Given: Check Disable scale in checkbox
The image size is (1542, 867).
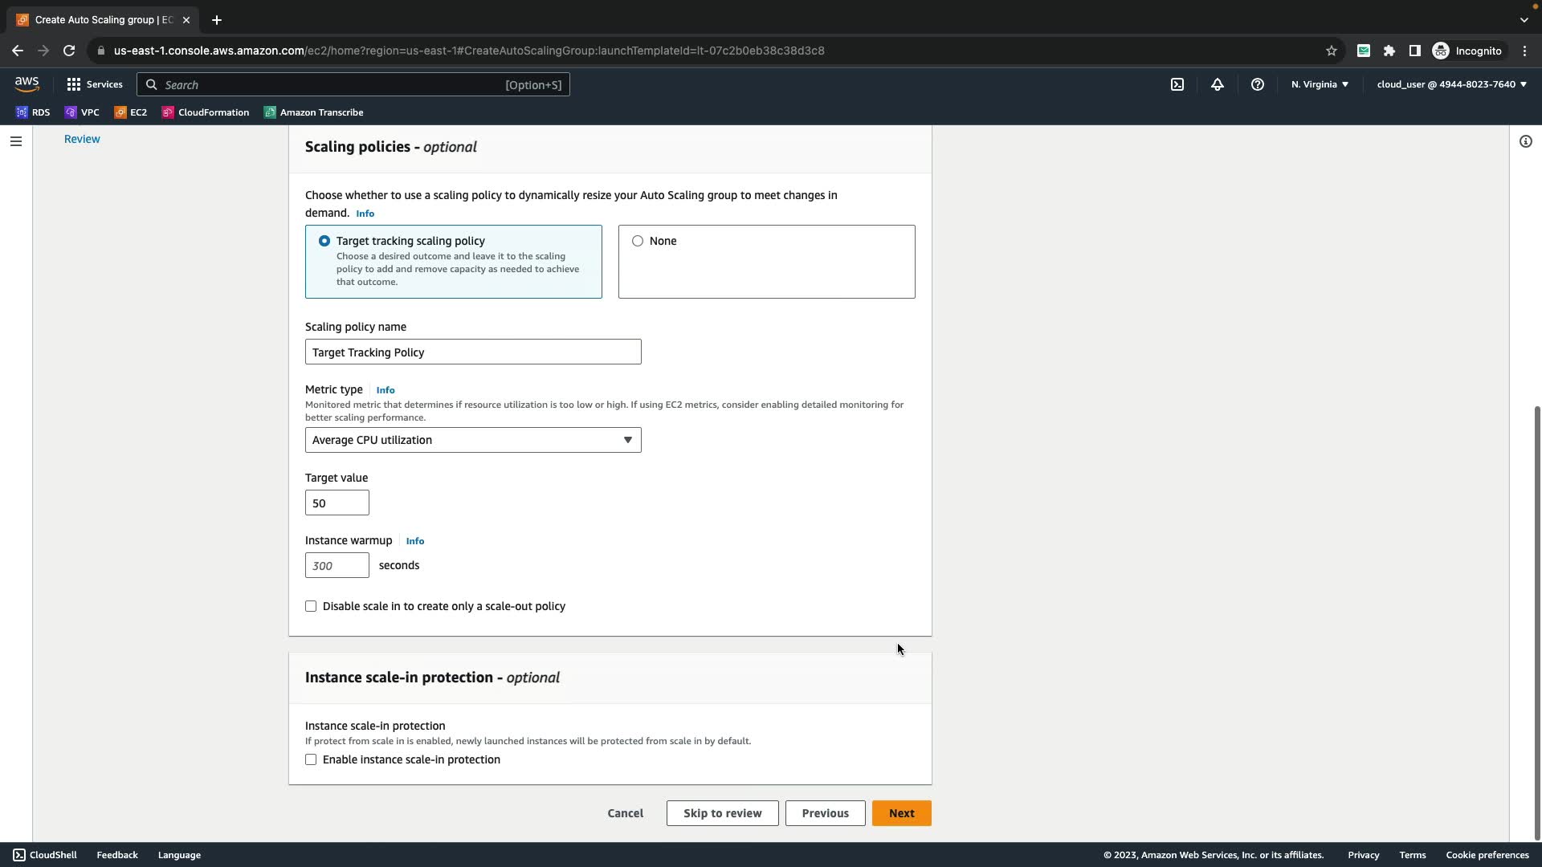Looking at the screenshot, I should [x=311, y=606].
